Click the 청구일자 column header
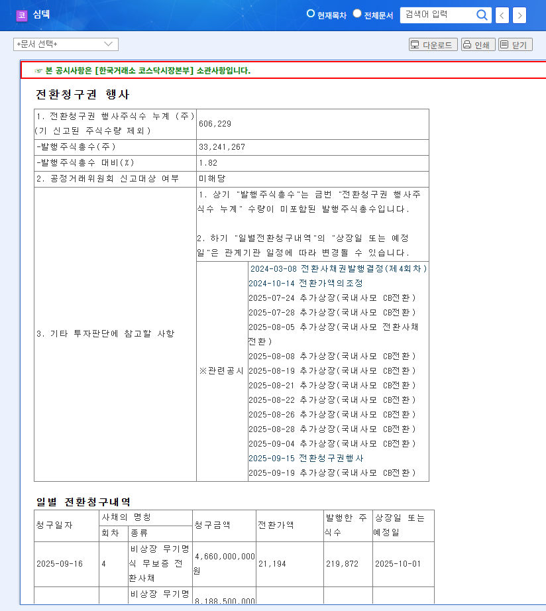The image size is (546, 611). (x=67, y=526)
